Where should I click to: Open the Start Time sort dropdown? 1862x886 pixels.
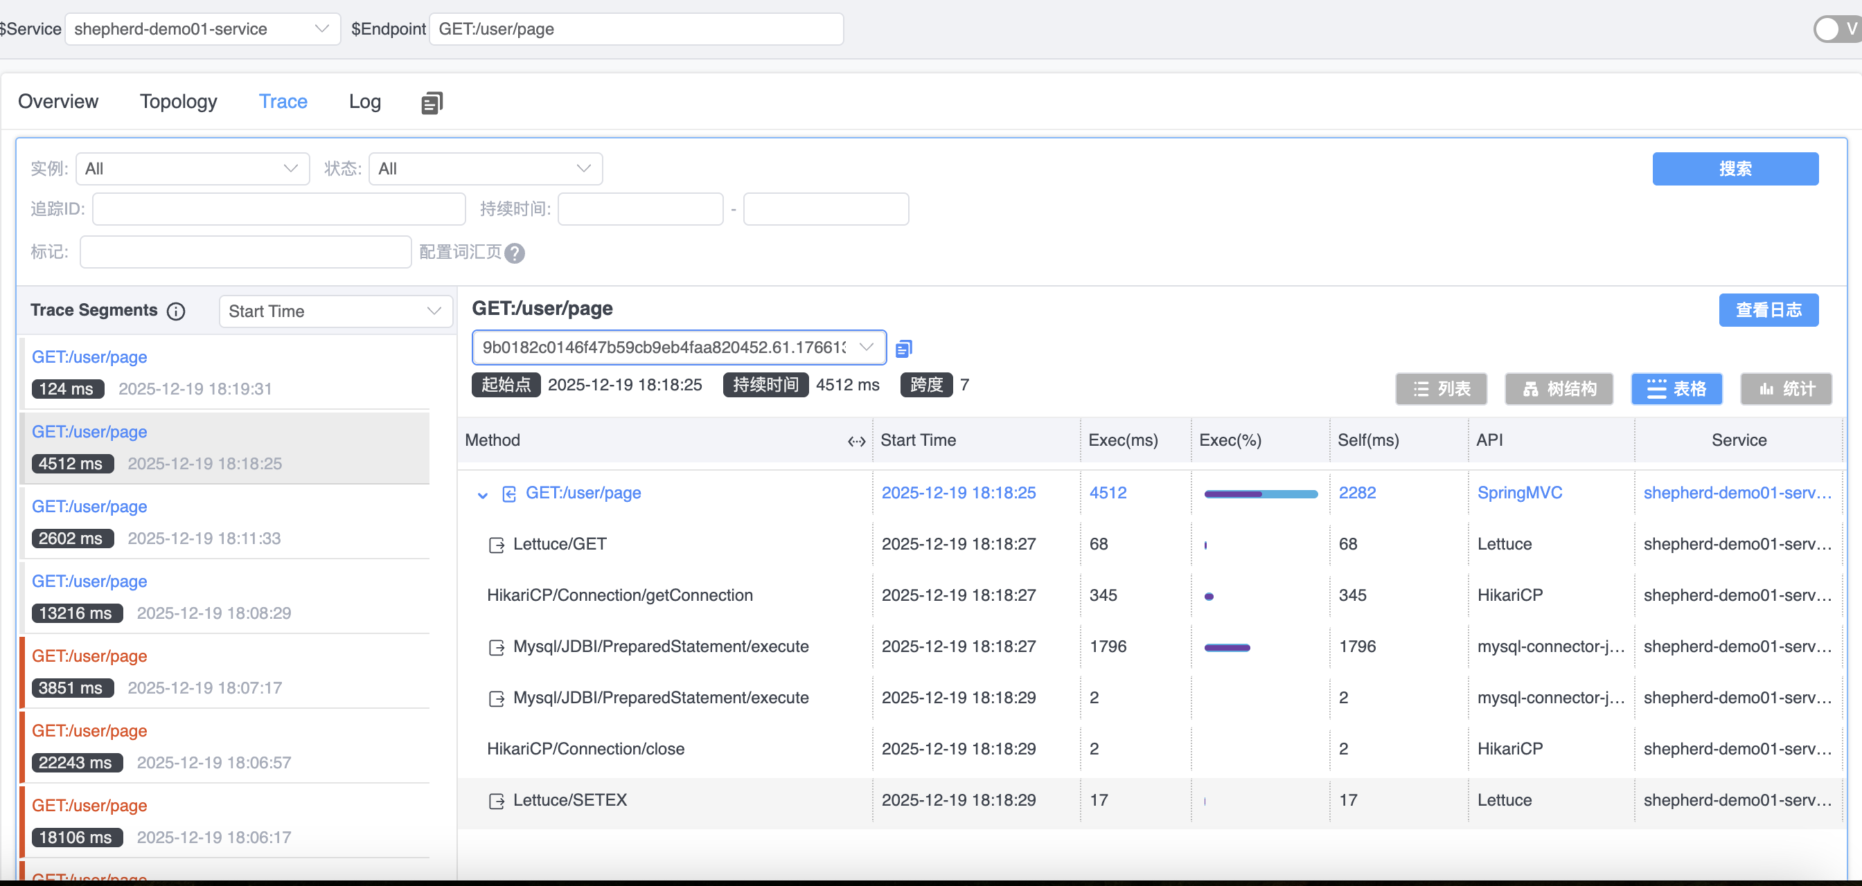tap(335, 311)
